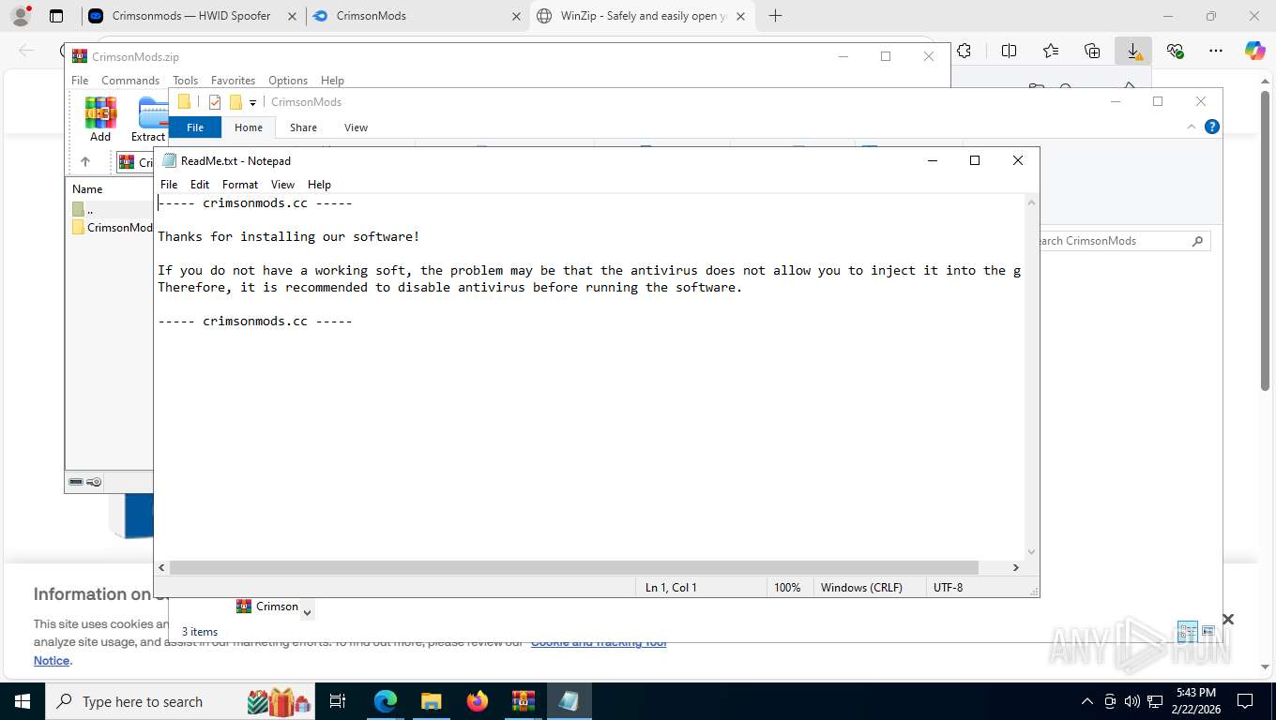Click Notepad horizontal scrollbar left arrow
The width and height of the screenshot is (1276, 720).
[162, 567]
